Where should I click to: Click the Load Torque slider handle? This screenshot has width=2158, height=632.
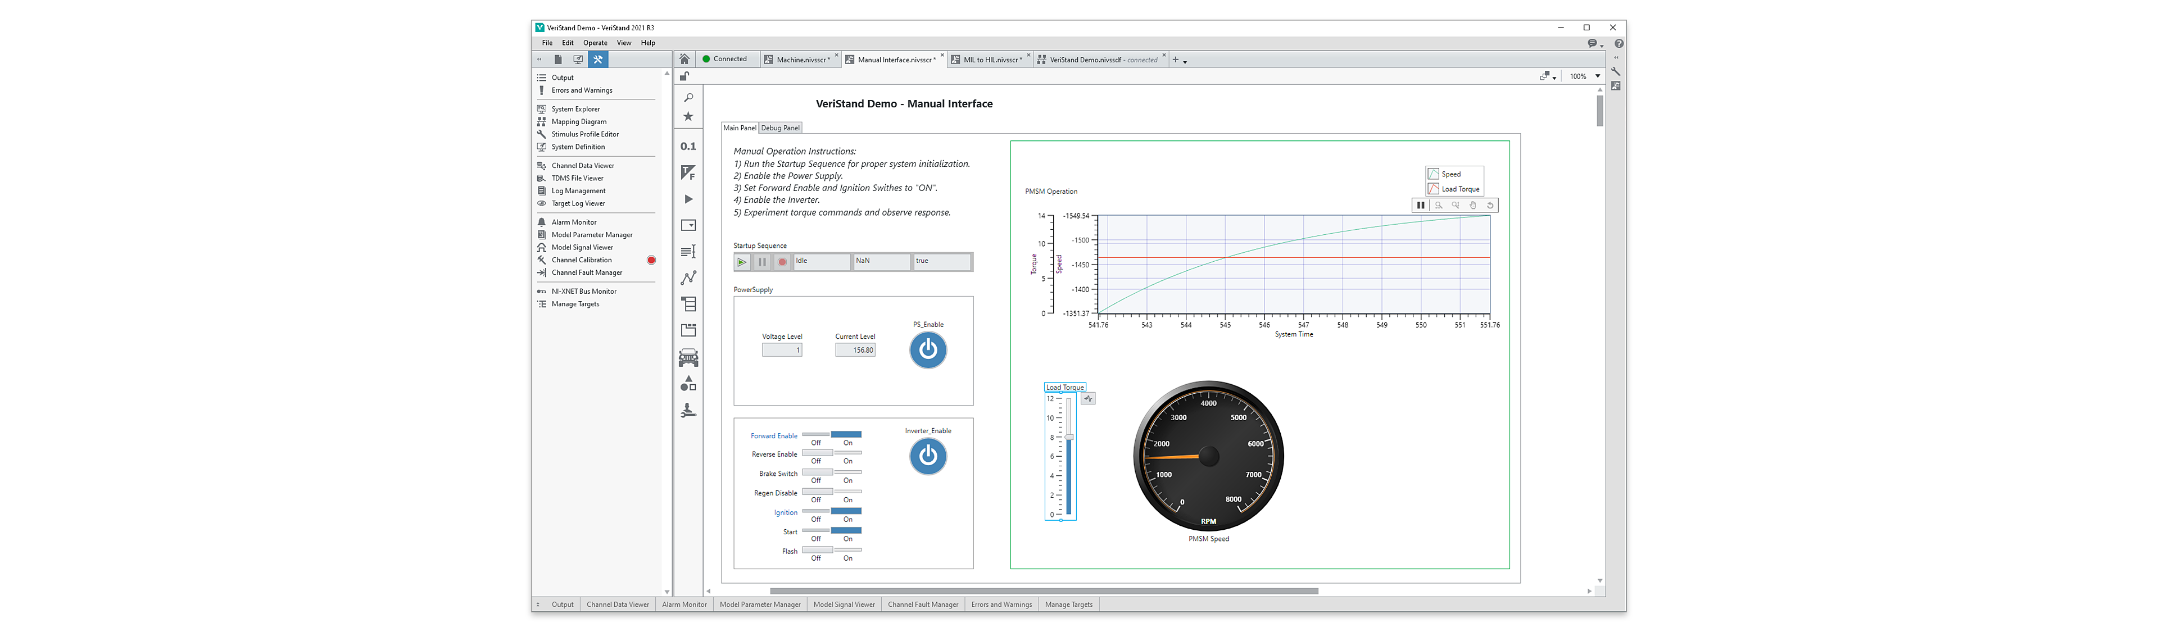pos(1069,437)
